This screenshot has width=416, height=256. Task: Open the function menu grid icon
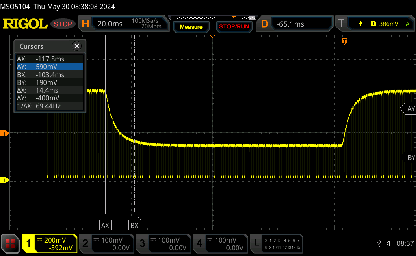(x=11, y=243)
